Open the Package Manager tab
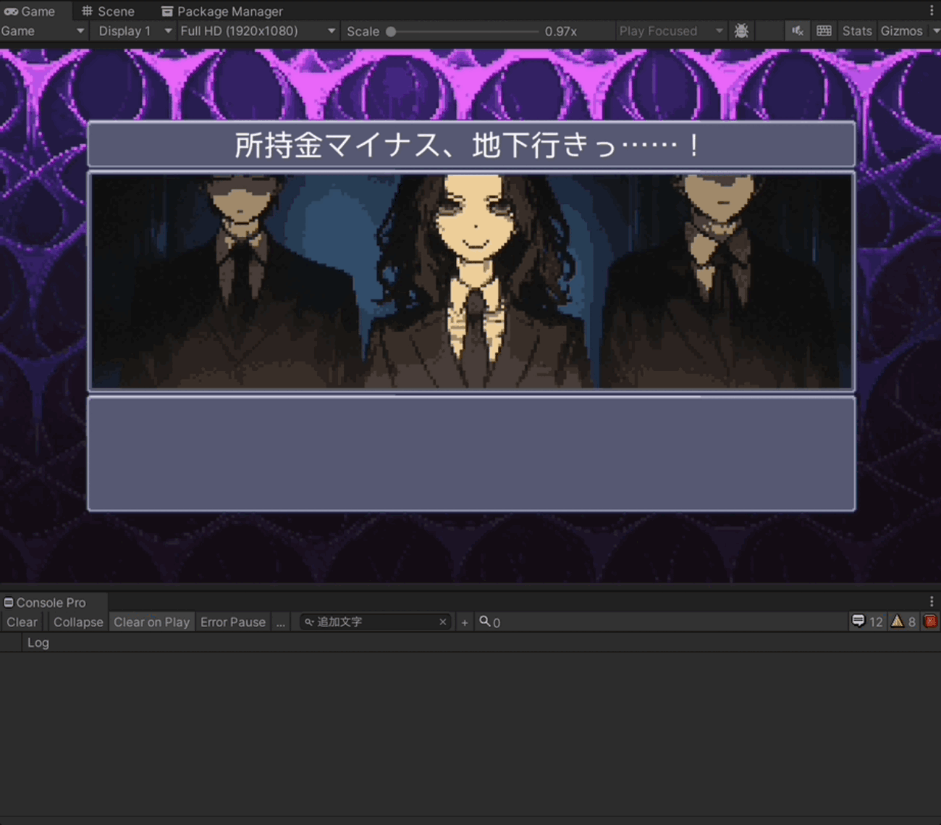 [222, 11]
